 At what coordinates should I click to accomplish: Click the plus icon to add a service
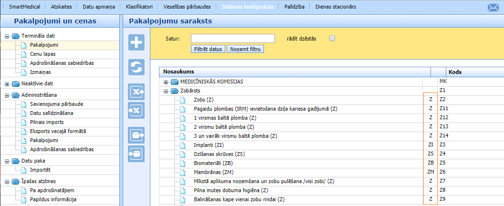(136, 42)
